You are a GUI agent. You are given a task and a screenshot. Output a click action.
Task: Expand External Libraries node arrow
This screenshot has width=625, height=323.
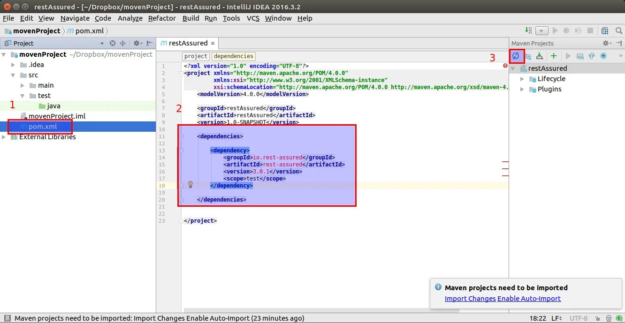click(5, 137)
